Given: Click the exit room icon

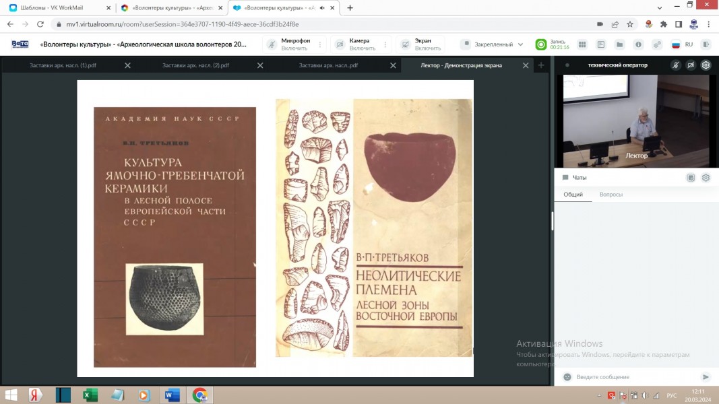Looking at the screenshot, I should (x=706, y=44).
